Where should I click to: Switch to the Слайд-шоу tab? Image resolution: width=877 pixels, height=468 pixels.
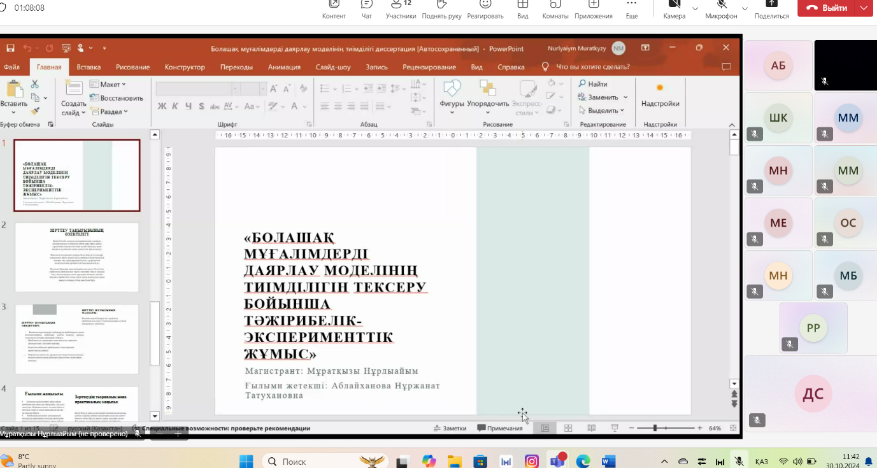tap(333, 67)
